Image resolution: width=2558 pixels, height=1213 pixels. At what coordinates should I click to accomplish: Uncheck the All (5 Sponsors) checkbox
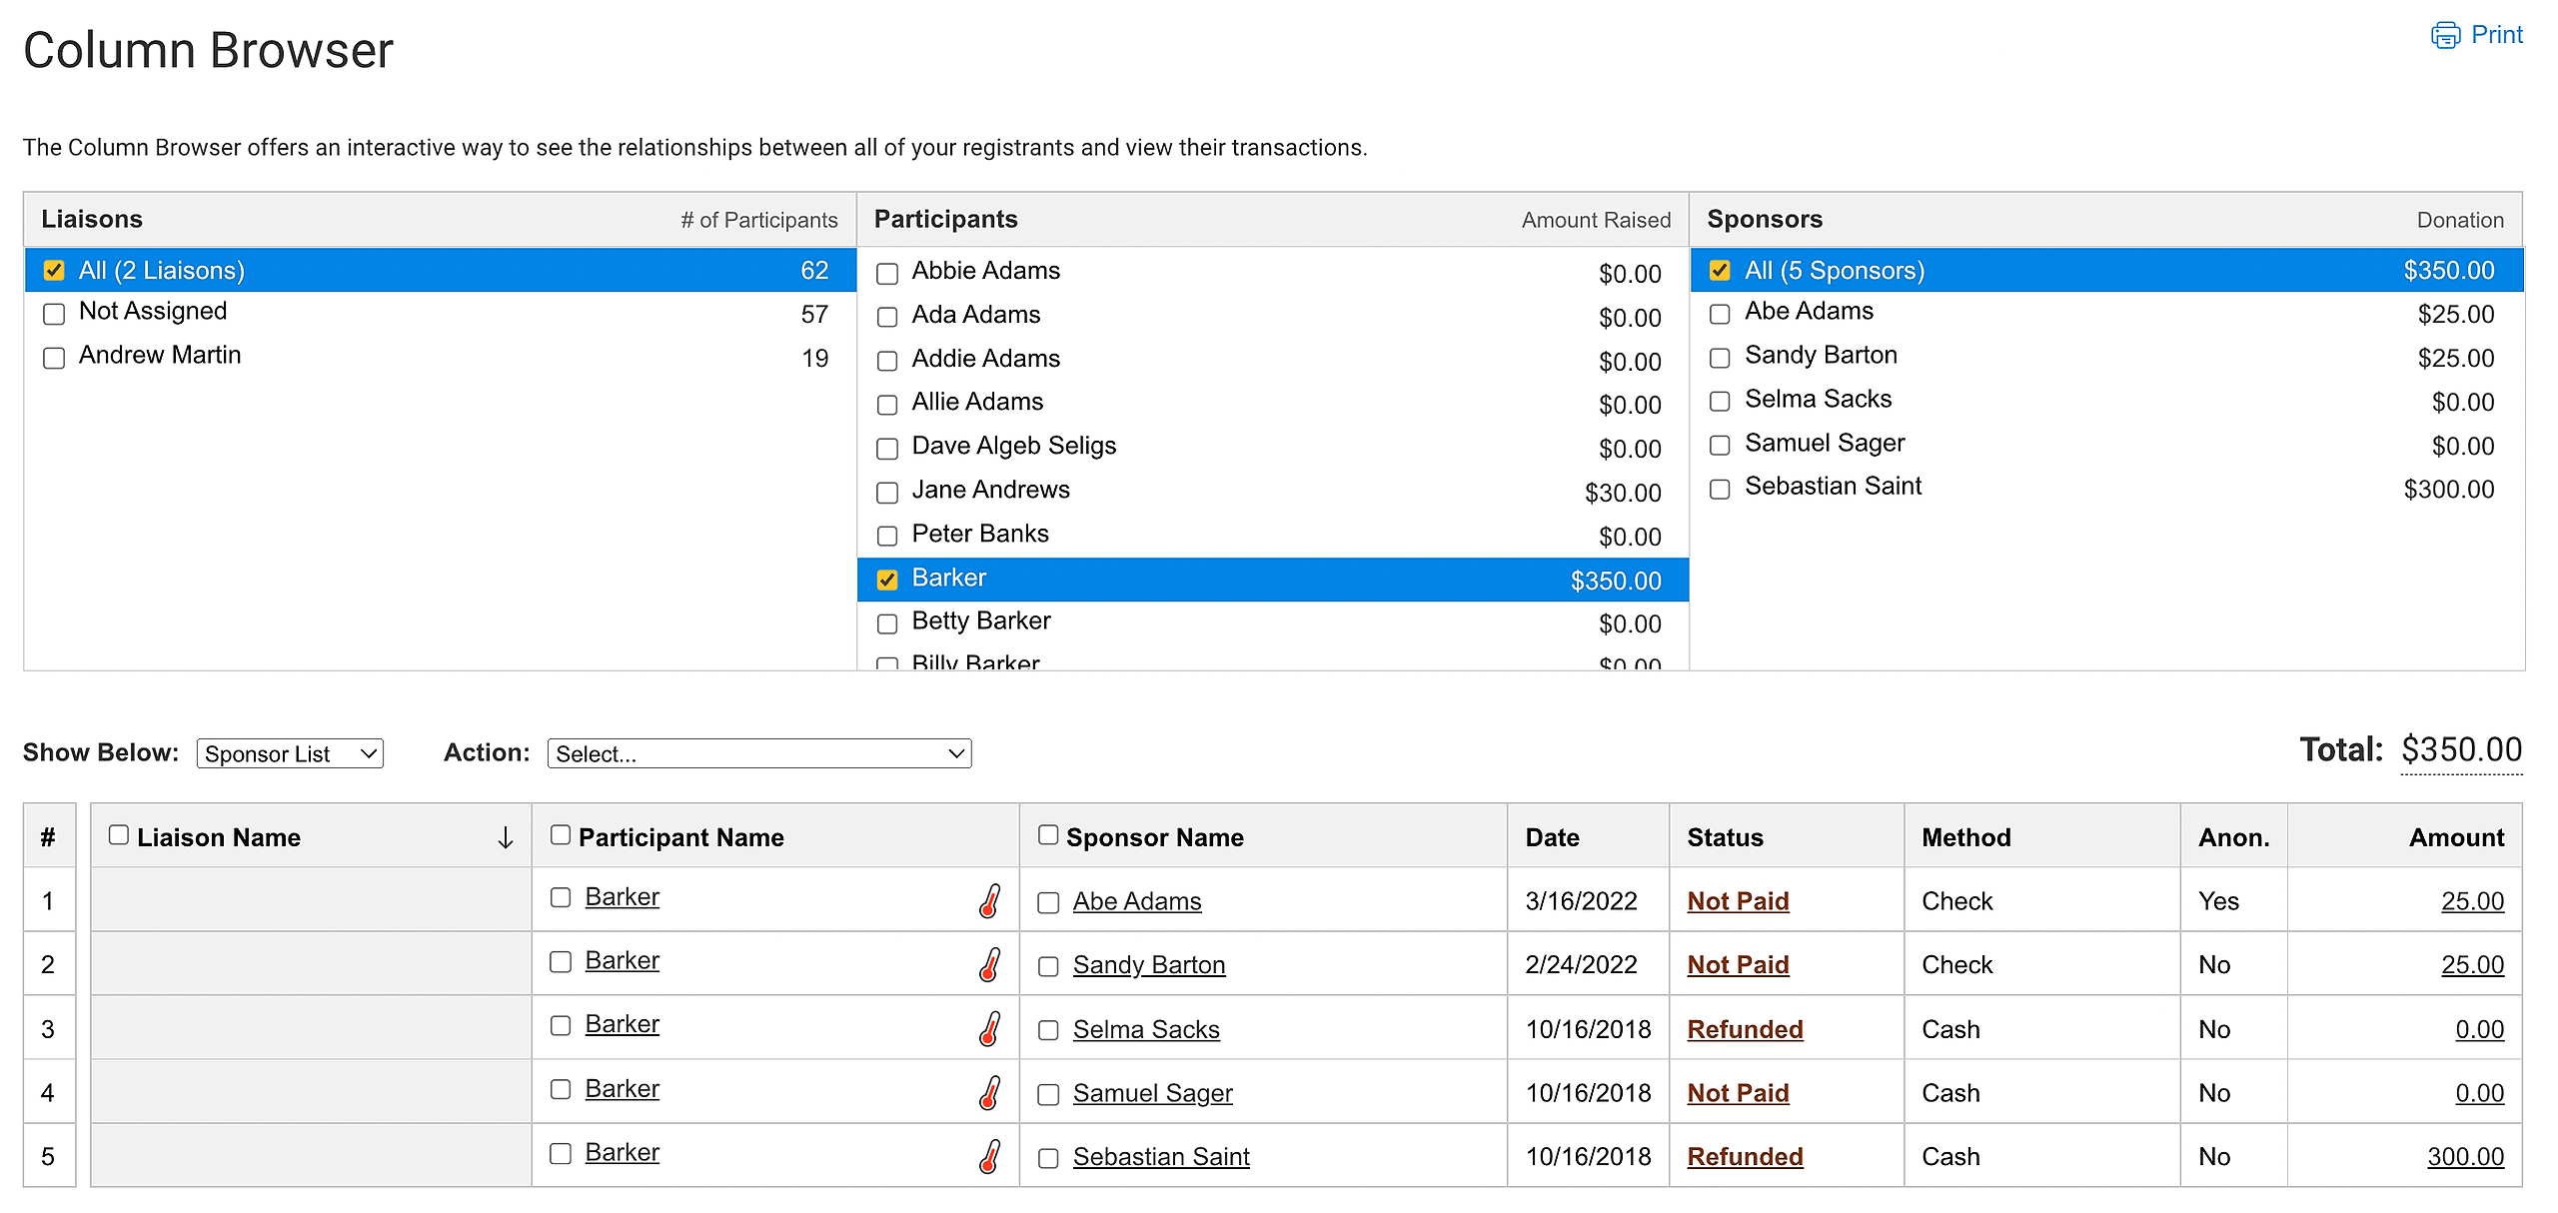[1720, 271]
